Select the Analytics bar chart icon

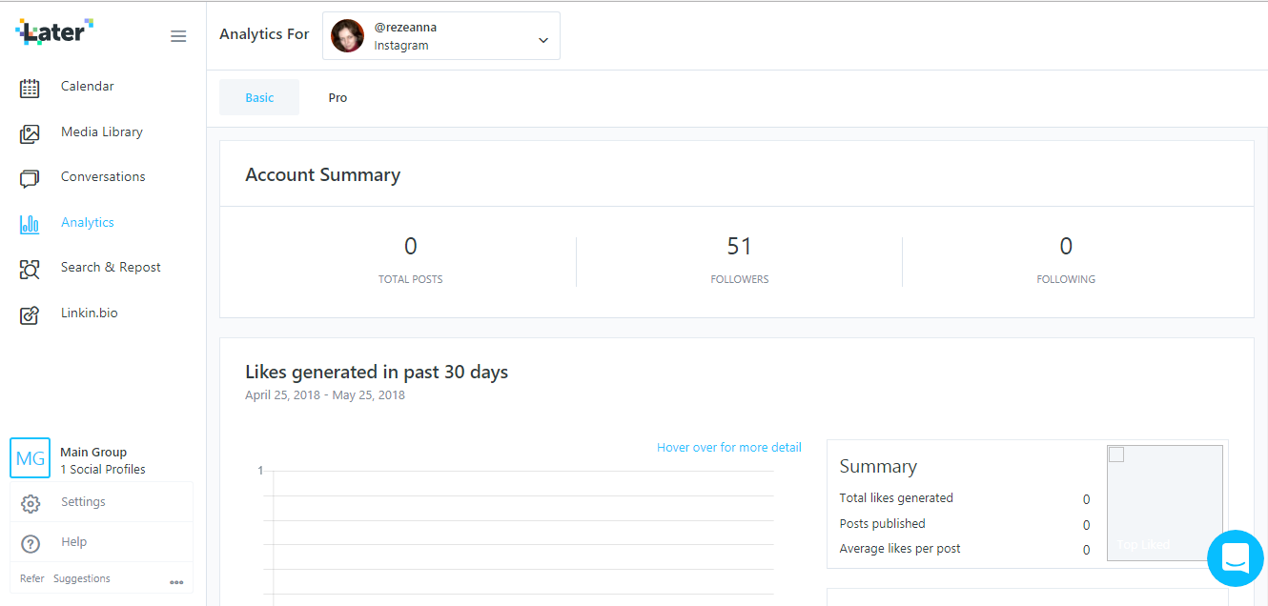[30, 224]
